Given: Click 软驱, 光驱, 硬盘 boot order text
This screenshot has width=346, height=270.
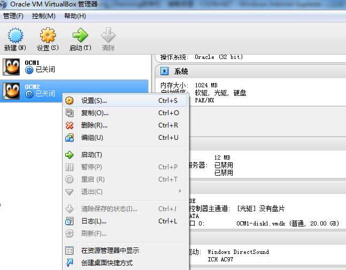Looking at the screenshot, I should [220, 93].
